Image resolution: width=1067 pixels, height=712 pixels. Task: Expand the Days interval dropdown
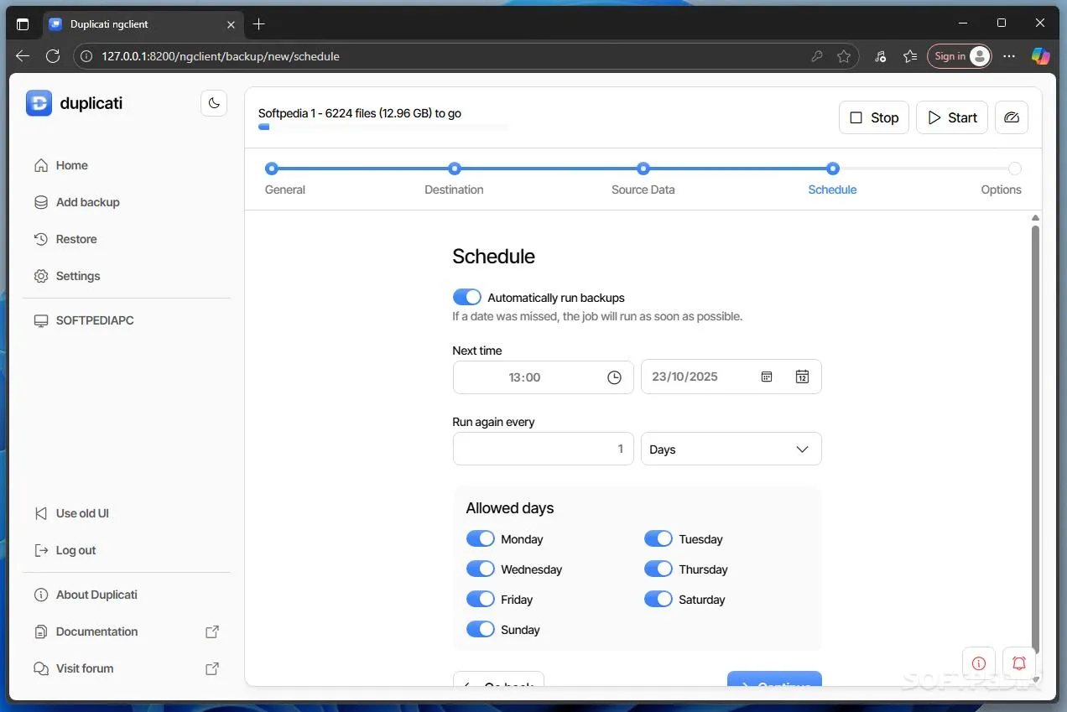pos(731,449)
